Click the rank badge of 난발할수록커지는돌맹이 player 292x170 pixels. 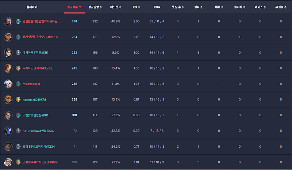coord(18,162)
